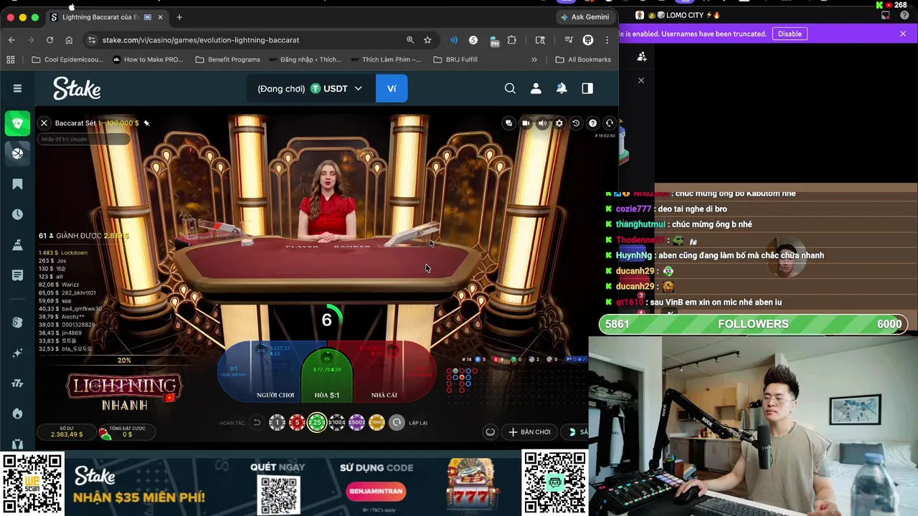The width and height of the screenshot is (918, 516).
Task: Select the purple 500 chip
Action: 356,423
